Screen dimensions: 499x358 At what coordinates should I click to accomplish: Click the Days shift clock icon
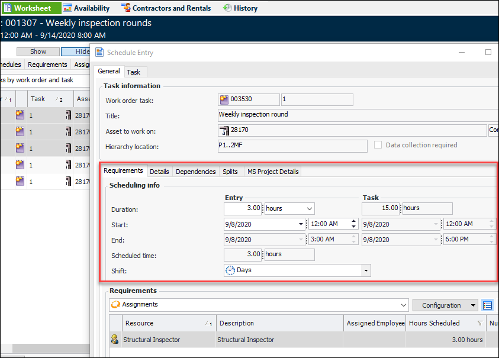coord(230,270)
